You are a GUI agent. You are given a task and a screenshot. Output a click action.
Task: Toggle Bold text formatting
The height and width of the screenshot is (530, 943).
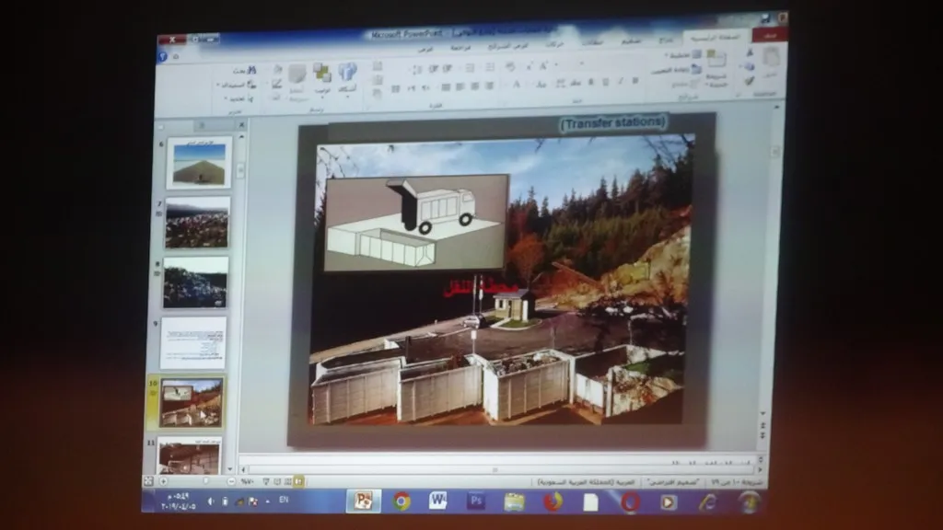click(635, 81)
